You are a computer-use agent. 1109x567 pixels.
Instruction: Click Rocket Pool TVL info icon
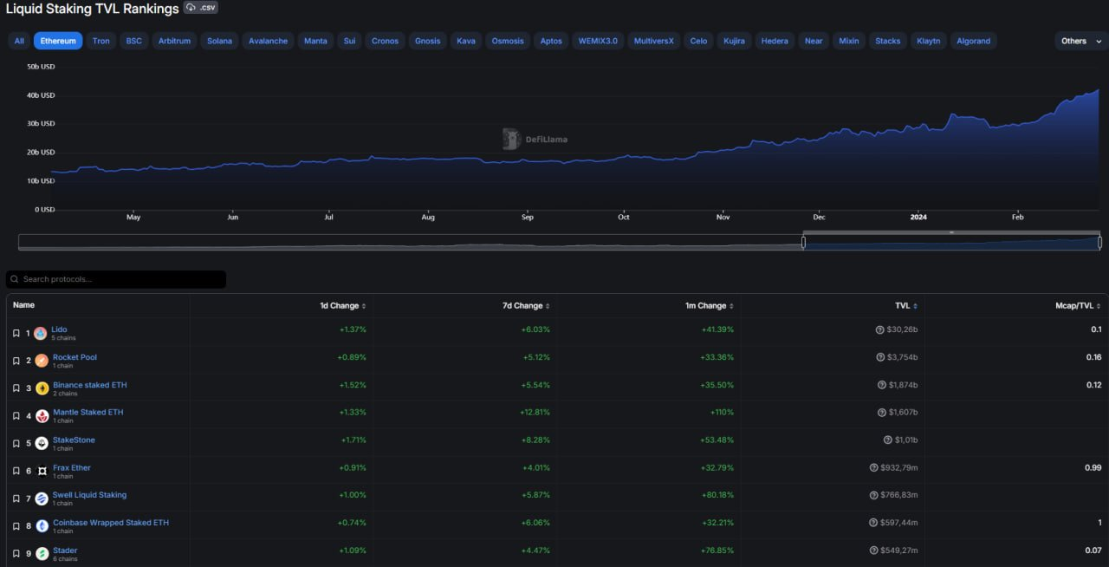tap(881, 357)
